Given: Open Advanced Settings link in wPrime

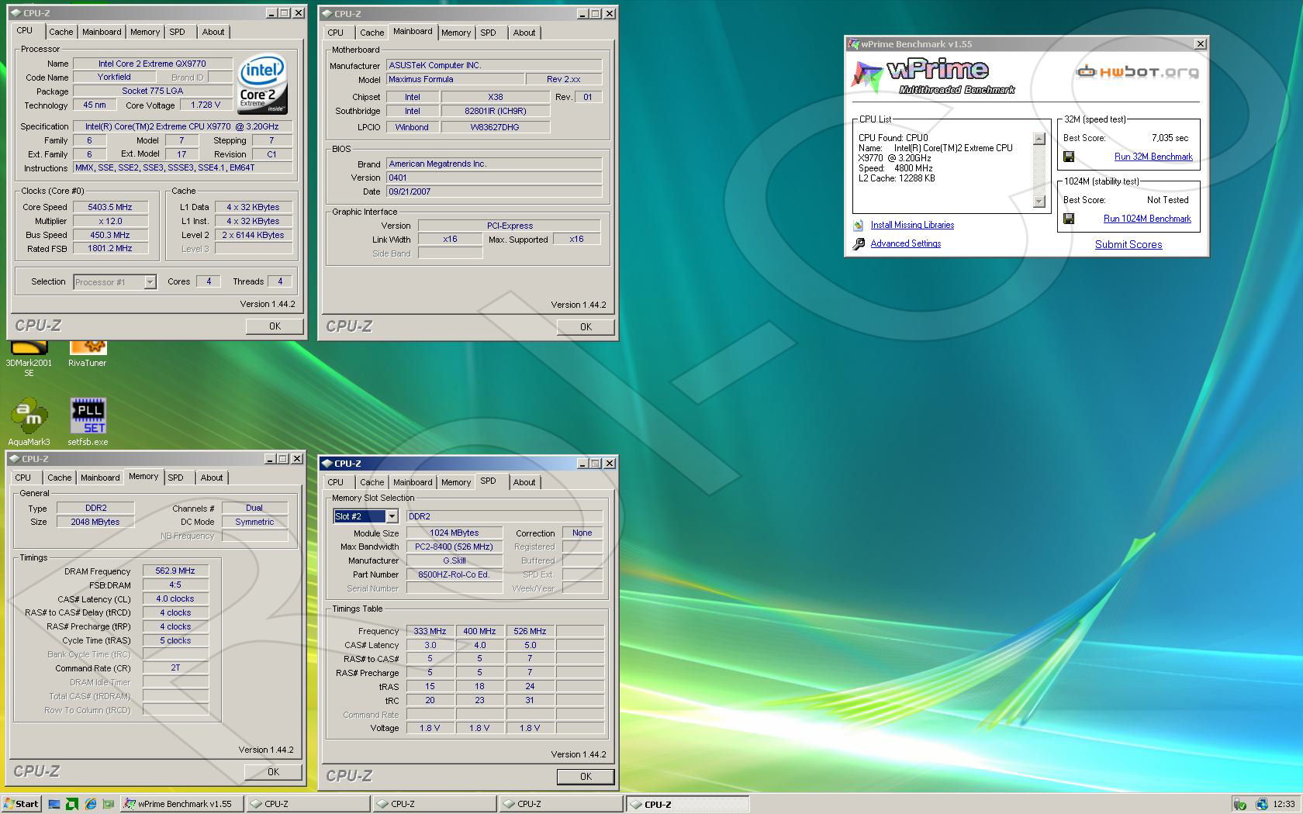Looking at the screenshot, I should click(x=905, y=243).
